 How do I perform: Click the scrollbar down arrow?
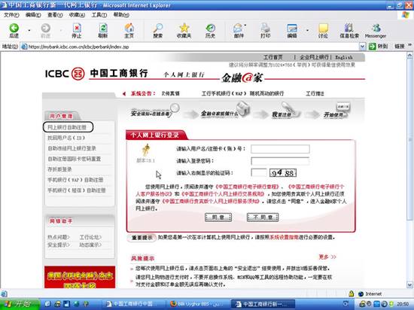(409, 284)
